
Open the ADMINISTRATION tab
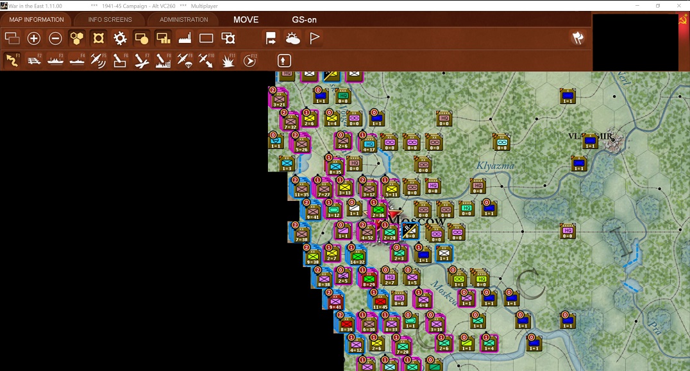pyautogui.click(x=184, y=20)
